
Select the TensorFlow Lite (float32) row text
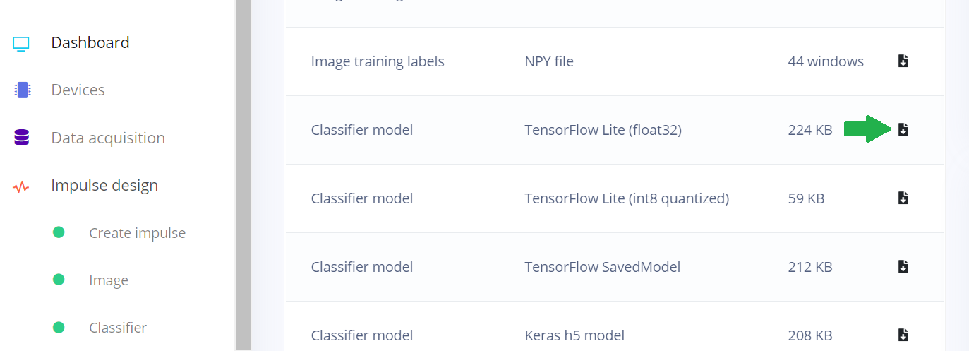603,130
